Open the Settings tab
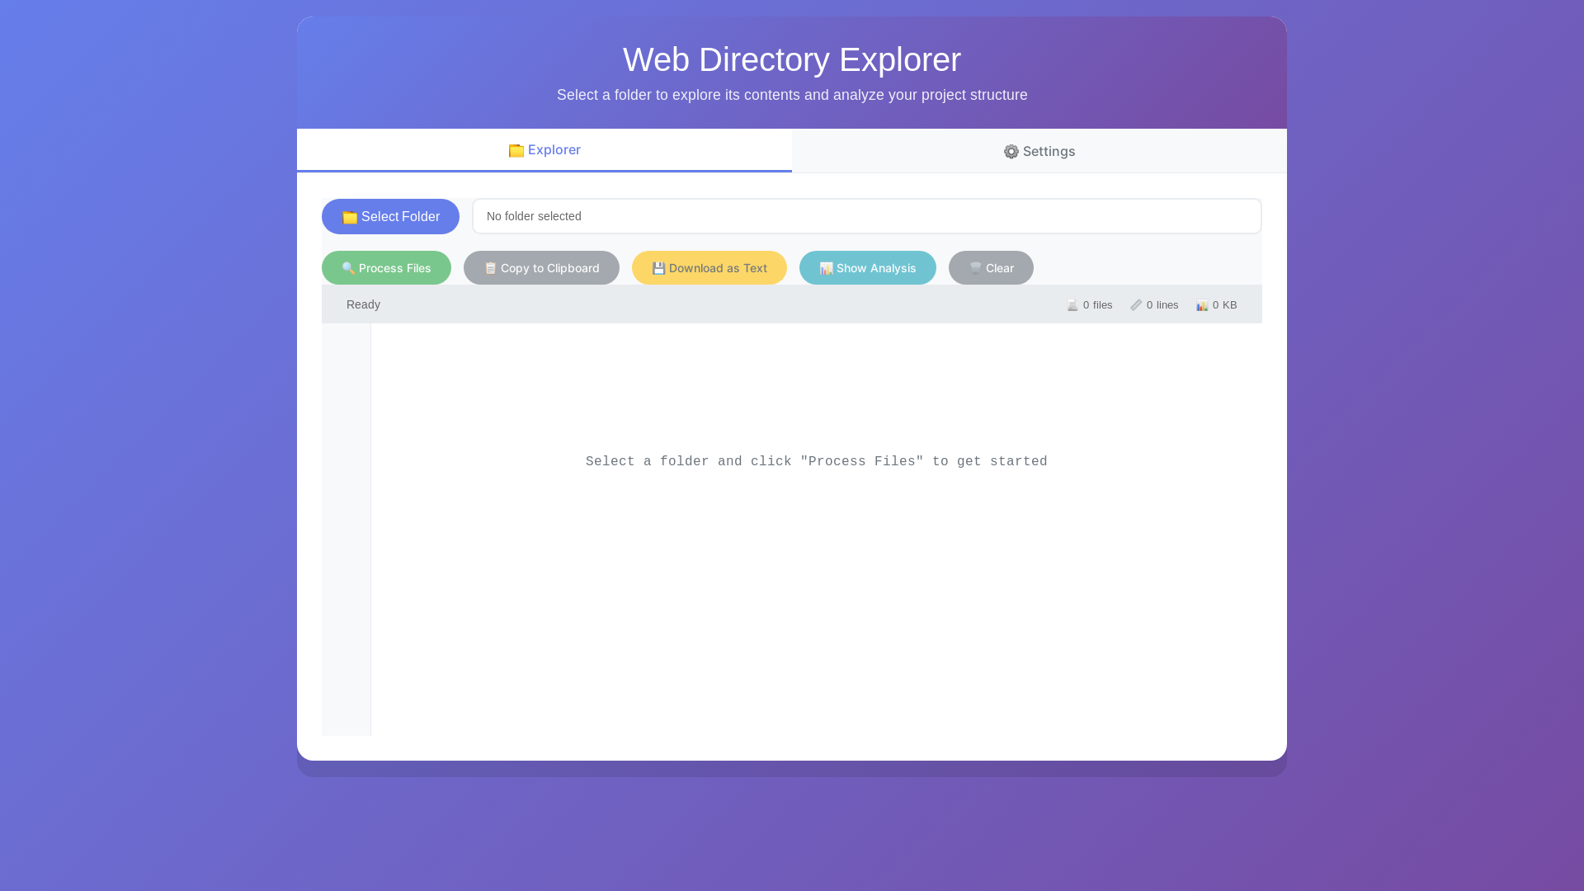1584x891 pixels. [x=1039, y=151]
